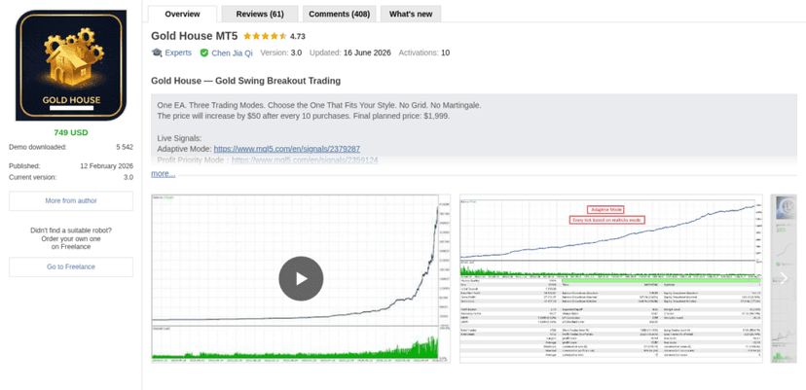Advance gallery with the right arrow
806x390 pixels.
pyautogui.click(x=784, y=278)
